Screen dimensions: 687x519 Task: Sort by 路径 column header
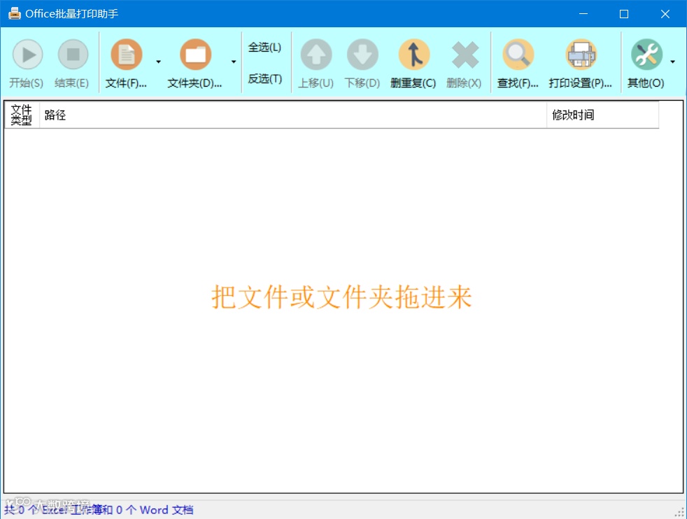(292, 115)
